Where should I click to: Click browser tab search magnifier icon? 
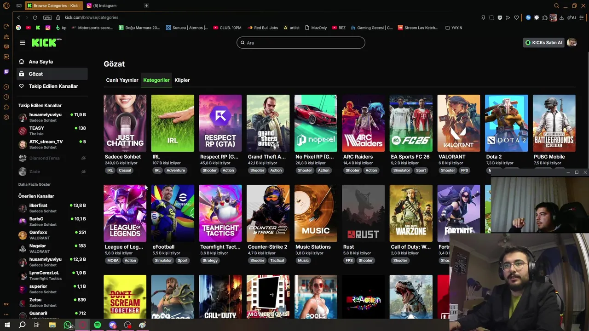(x=556, y=6)
